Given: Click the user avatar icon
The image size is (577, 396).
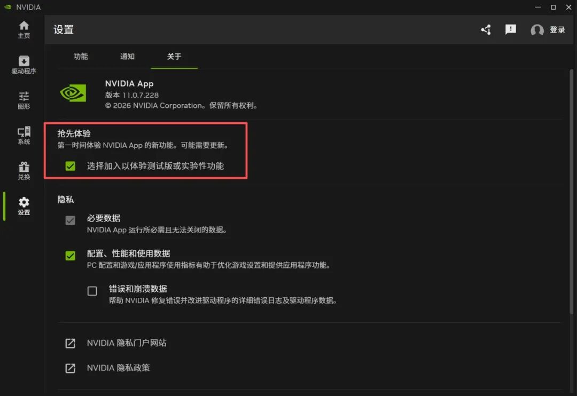Looking at the screenshot, I should 537,30.
